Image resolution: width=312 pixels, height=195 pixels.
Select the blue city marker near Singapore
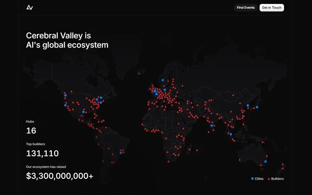point(231,134)
